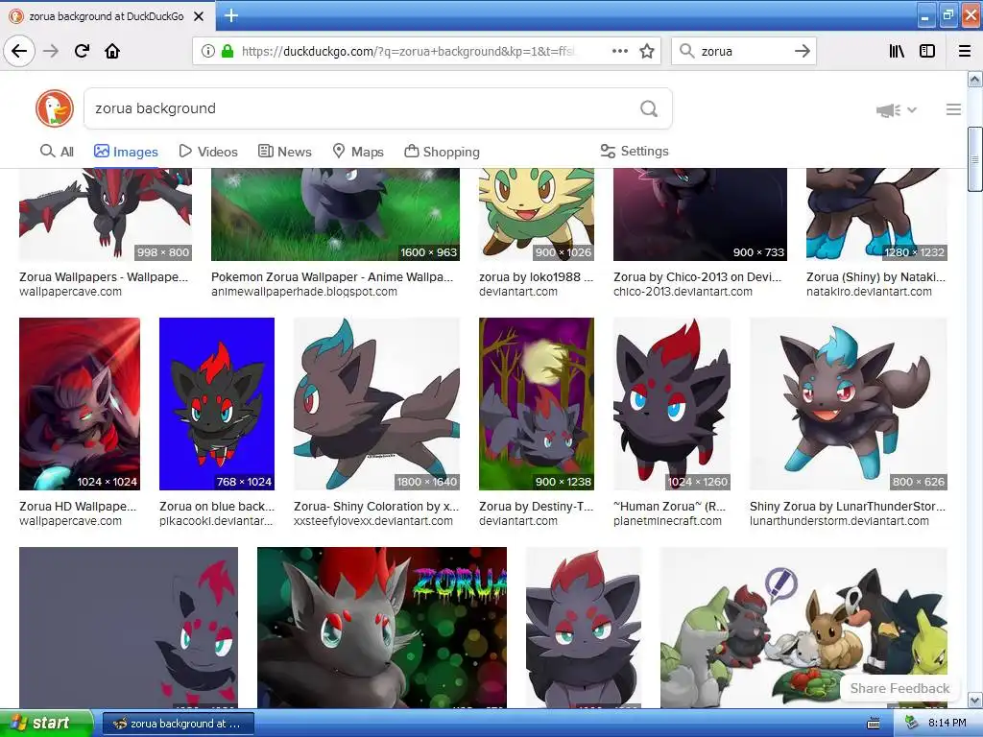This screenshot has height=737, width=983.
Task: Click the DuckDuckGo duck logo
Action: [55, 108]
